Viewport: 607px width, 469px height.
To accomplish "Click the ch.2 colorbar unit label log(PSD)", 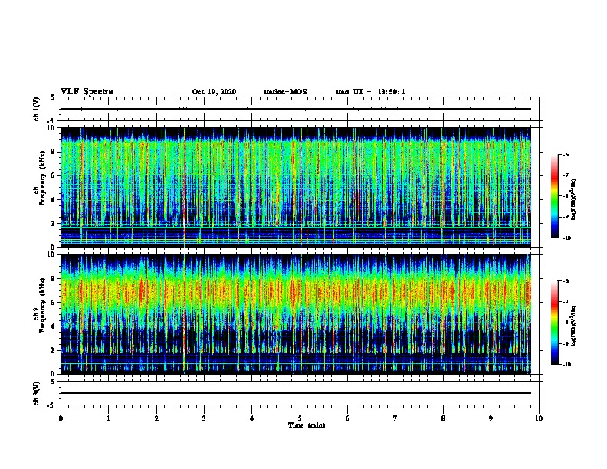I will coord(574,326).
